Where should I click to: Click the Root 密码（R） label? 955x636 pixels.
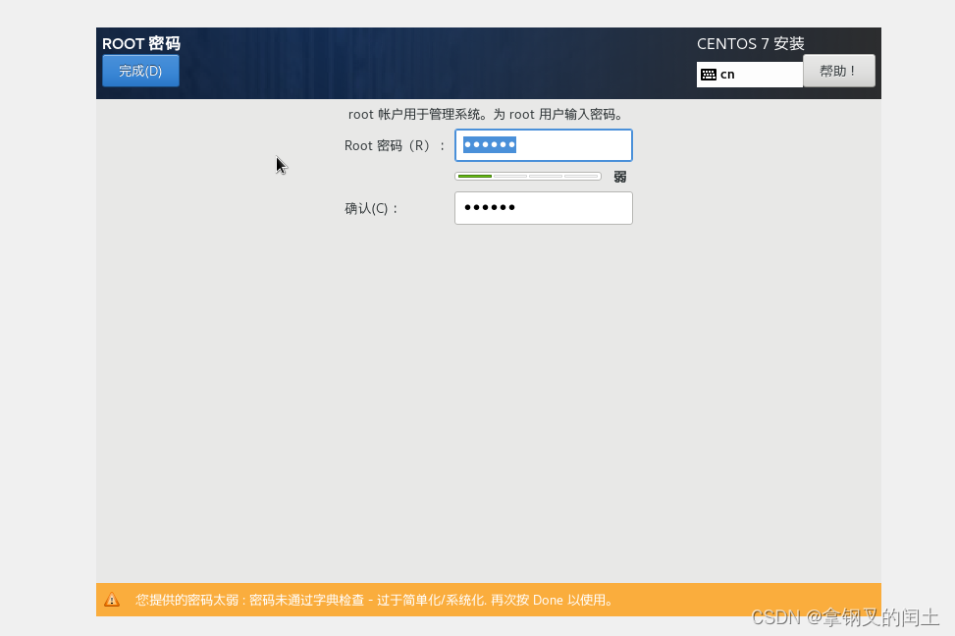[x=395, y=145]
